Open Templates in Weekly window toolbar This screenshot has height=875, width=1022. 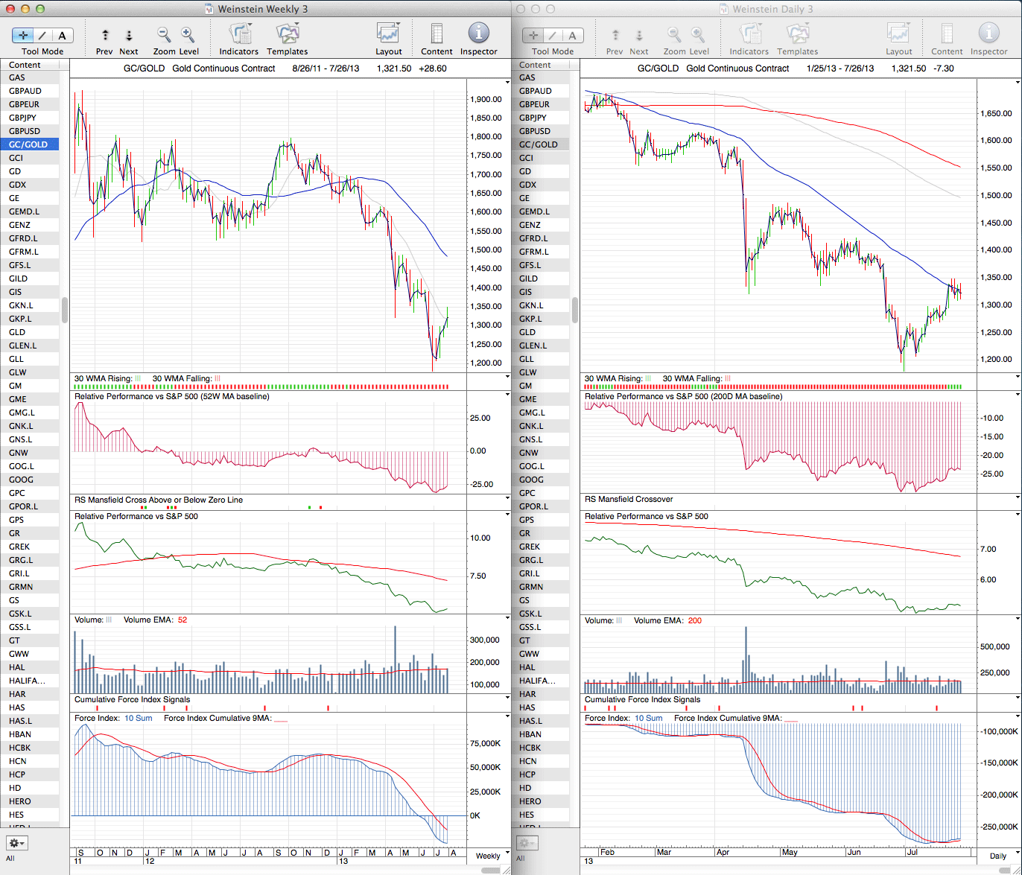(x=288, y=34)
